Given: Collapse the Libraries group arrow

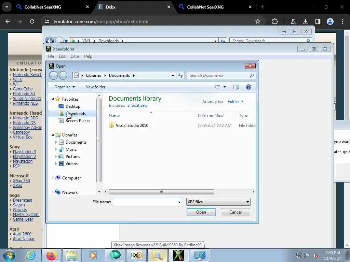Looking at the screenshot, I should pyautogui.click(x=53, y=135).
